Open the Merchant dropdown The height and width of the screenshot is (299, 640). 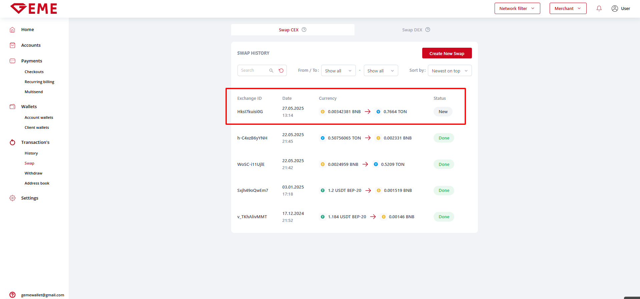(x=568, y=9)
